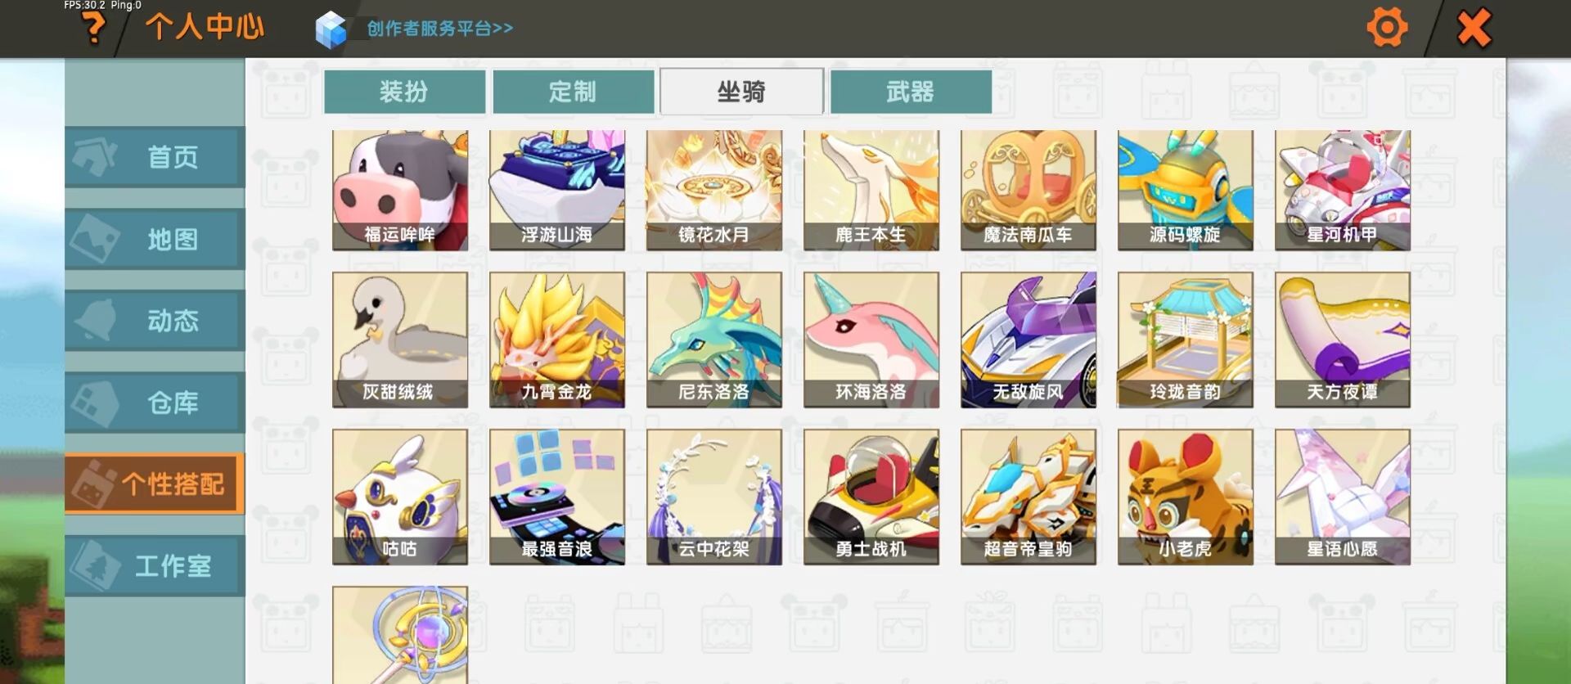Image resolution: width=1571 pixels, height=684 pixels.
Task: Choose the 无敌旋风 race car mount
Action: (x=1029, y=340)
